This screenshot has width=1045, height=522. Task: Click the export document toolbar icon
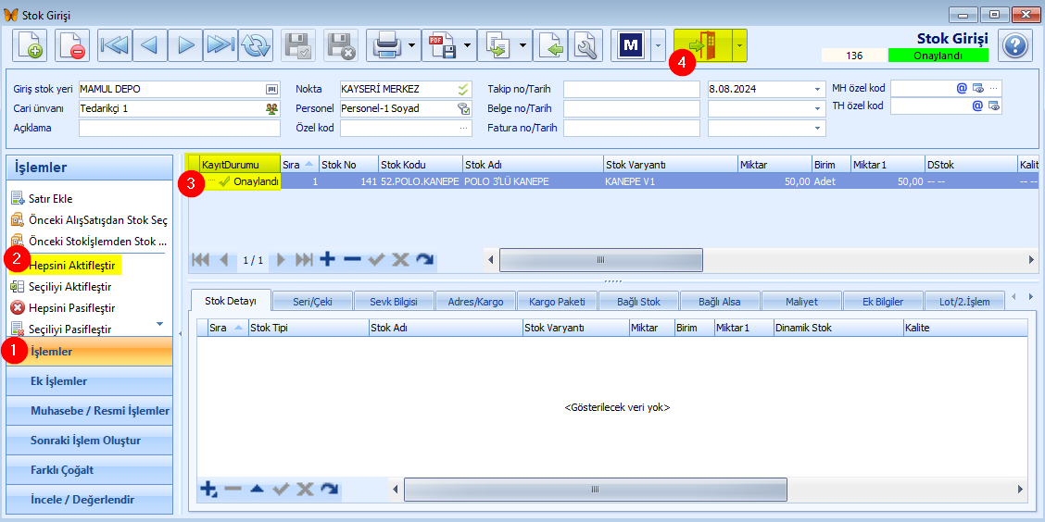(x=497, y=46)
